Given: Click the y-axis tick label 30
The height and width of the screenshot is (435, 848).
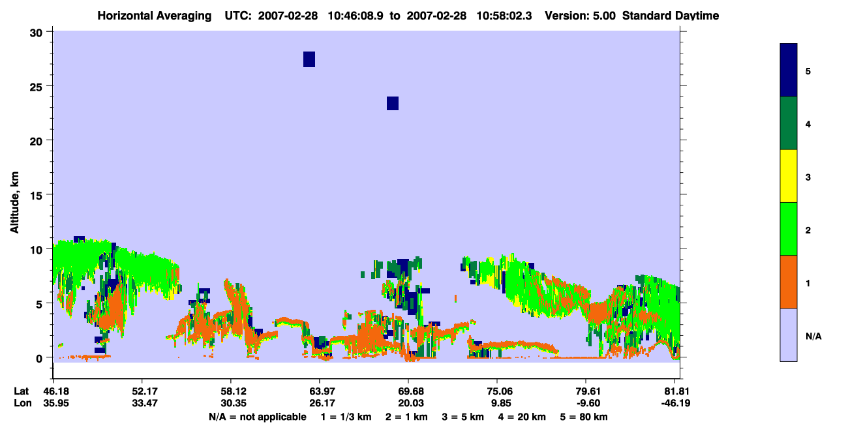Looking at the screenshot, I should (38, 32).
